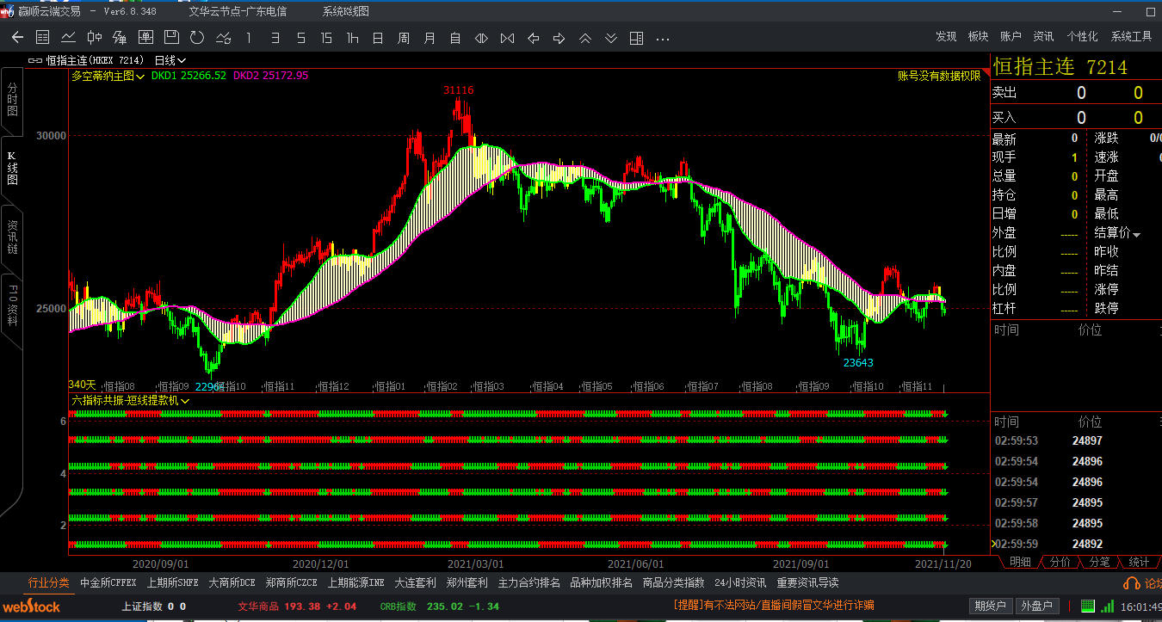Open the 资讯 menu
The height and width of the screenshot is (622, 1162).
tap(1043, 37)
